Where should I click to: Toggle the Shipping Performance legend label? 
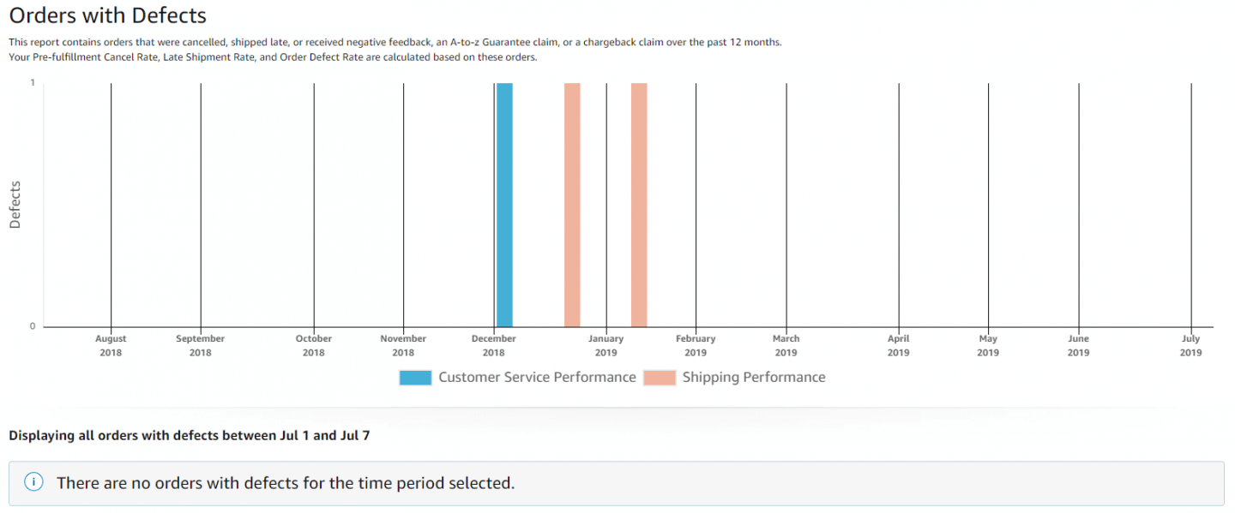point(754,378)
